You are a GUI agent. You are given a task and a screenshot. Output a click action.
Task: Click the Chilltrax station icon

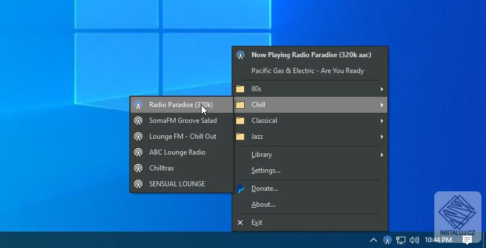138,168
